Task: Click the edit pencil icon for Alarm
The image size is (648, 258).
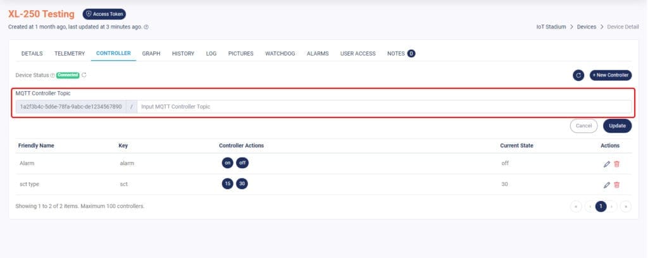Action: point(607,164)
